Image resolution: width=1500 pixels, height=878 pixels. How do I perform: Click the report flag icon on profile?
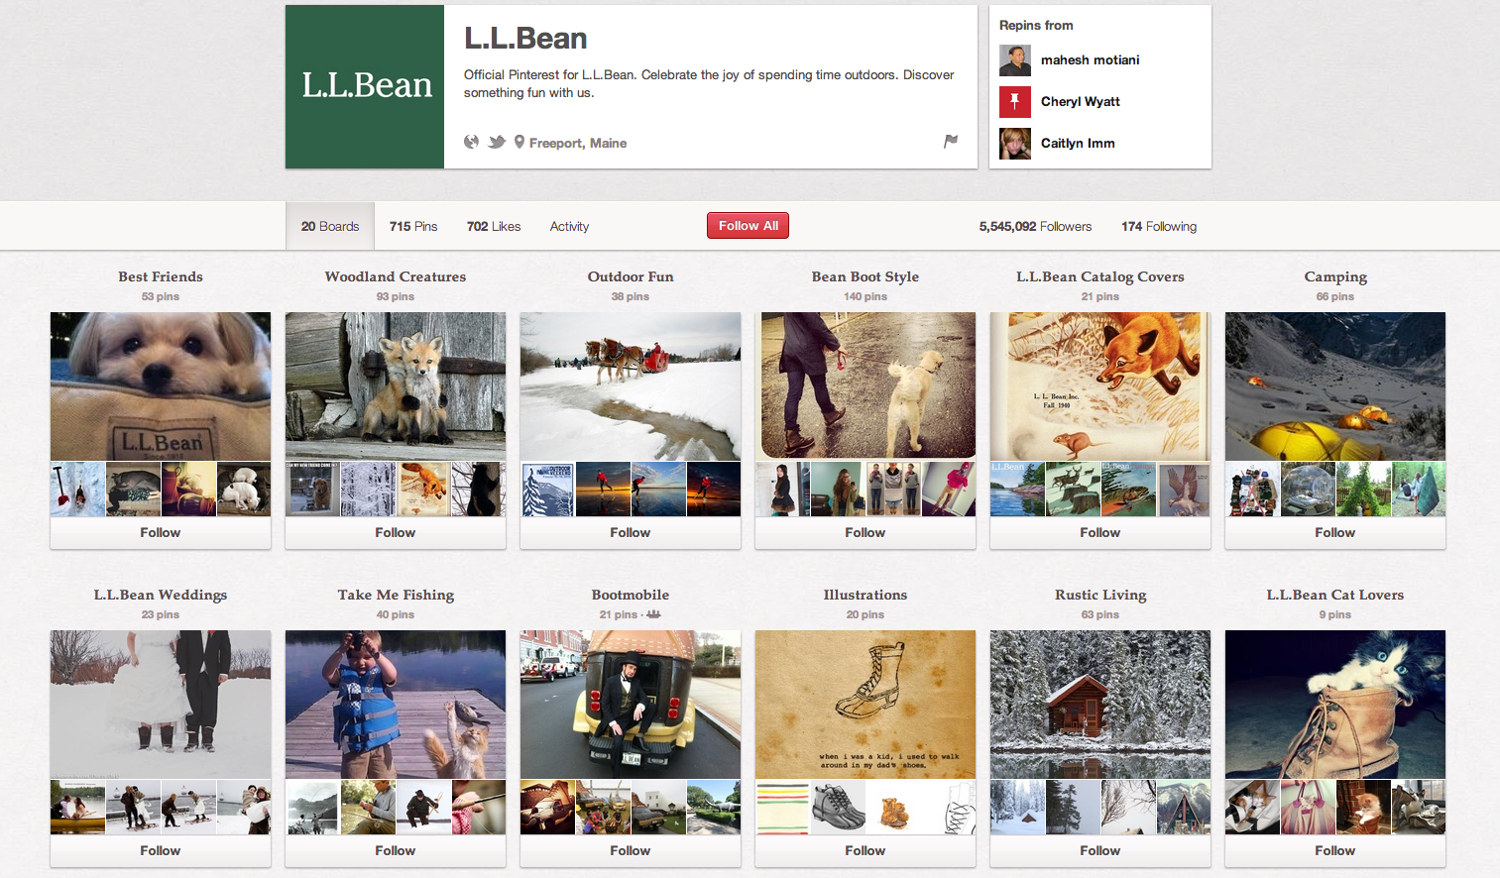point(951,141)
